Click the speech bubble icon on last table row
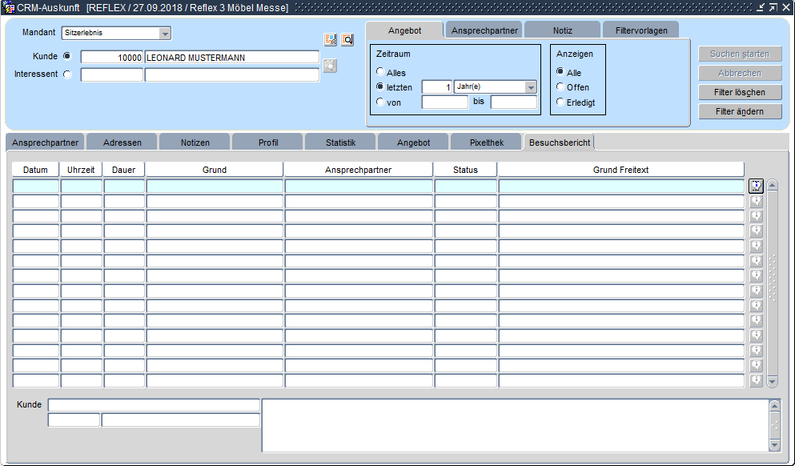This screenshot has width=795, height=466. (x=756, y=380)
